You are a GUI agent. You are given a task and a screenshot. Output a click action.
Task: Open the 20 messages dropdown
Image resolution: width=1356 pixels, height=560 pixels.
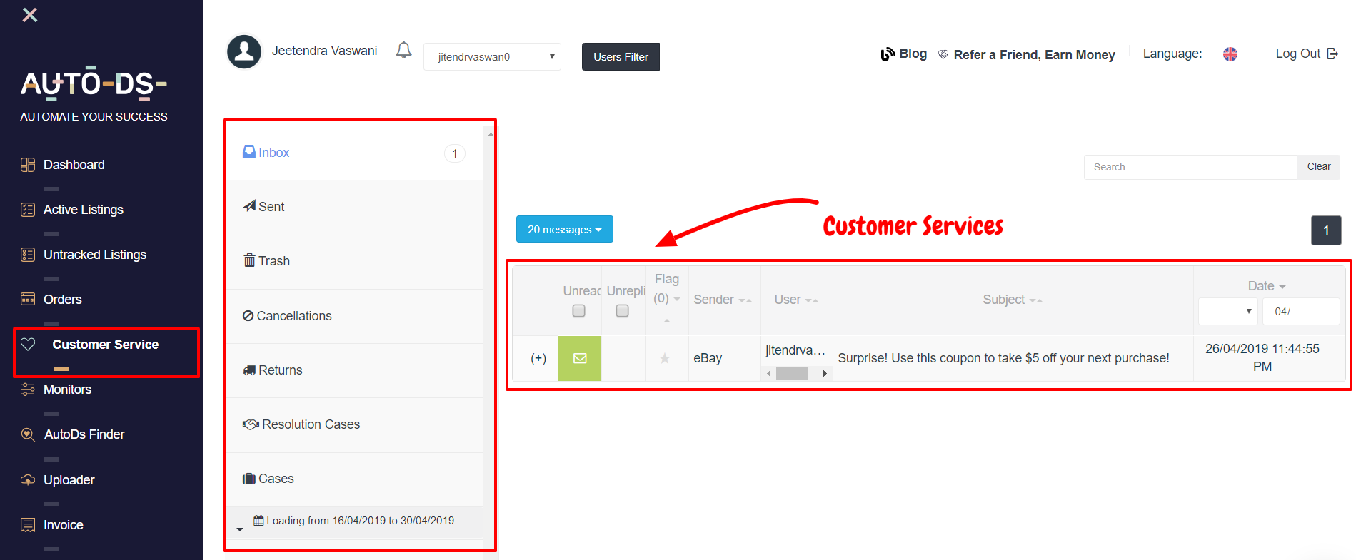tap(565, 229)
